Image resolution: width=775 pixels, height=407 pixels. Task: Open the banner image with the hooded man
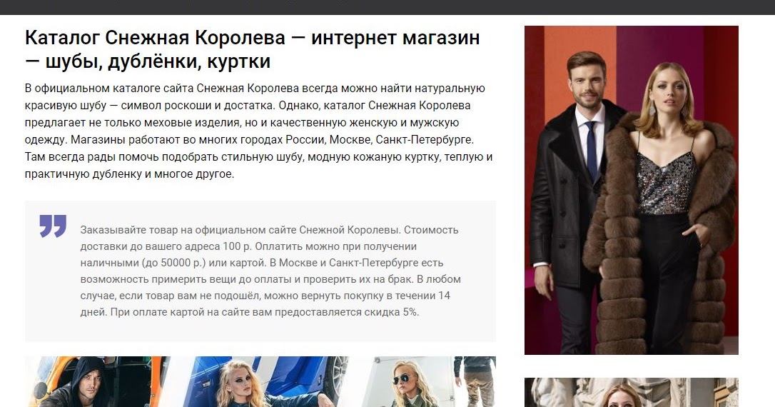click(x=260, y=381)
